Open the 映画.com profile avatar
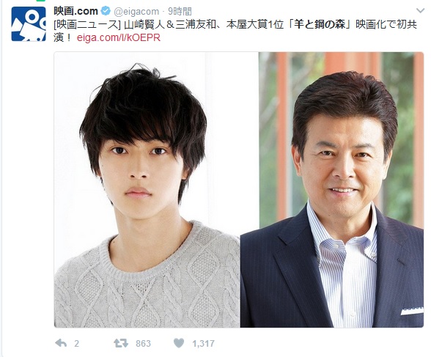431x357 pixels. [x=29, y=24]
